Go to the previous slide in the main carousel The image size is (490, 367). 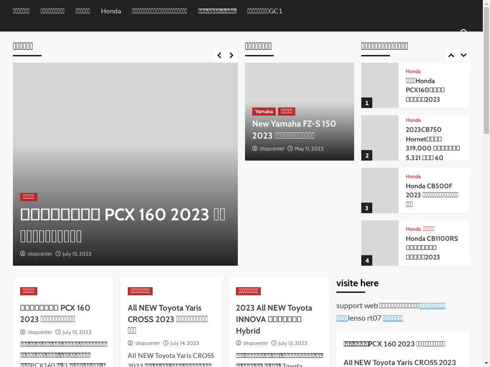pyautogui.click(x=219, y=55)
